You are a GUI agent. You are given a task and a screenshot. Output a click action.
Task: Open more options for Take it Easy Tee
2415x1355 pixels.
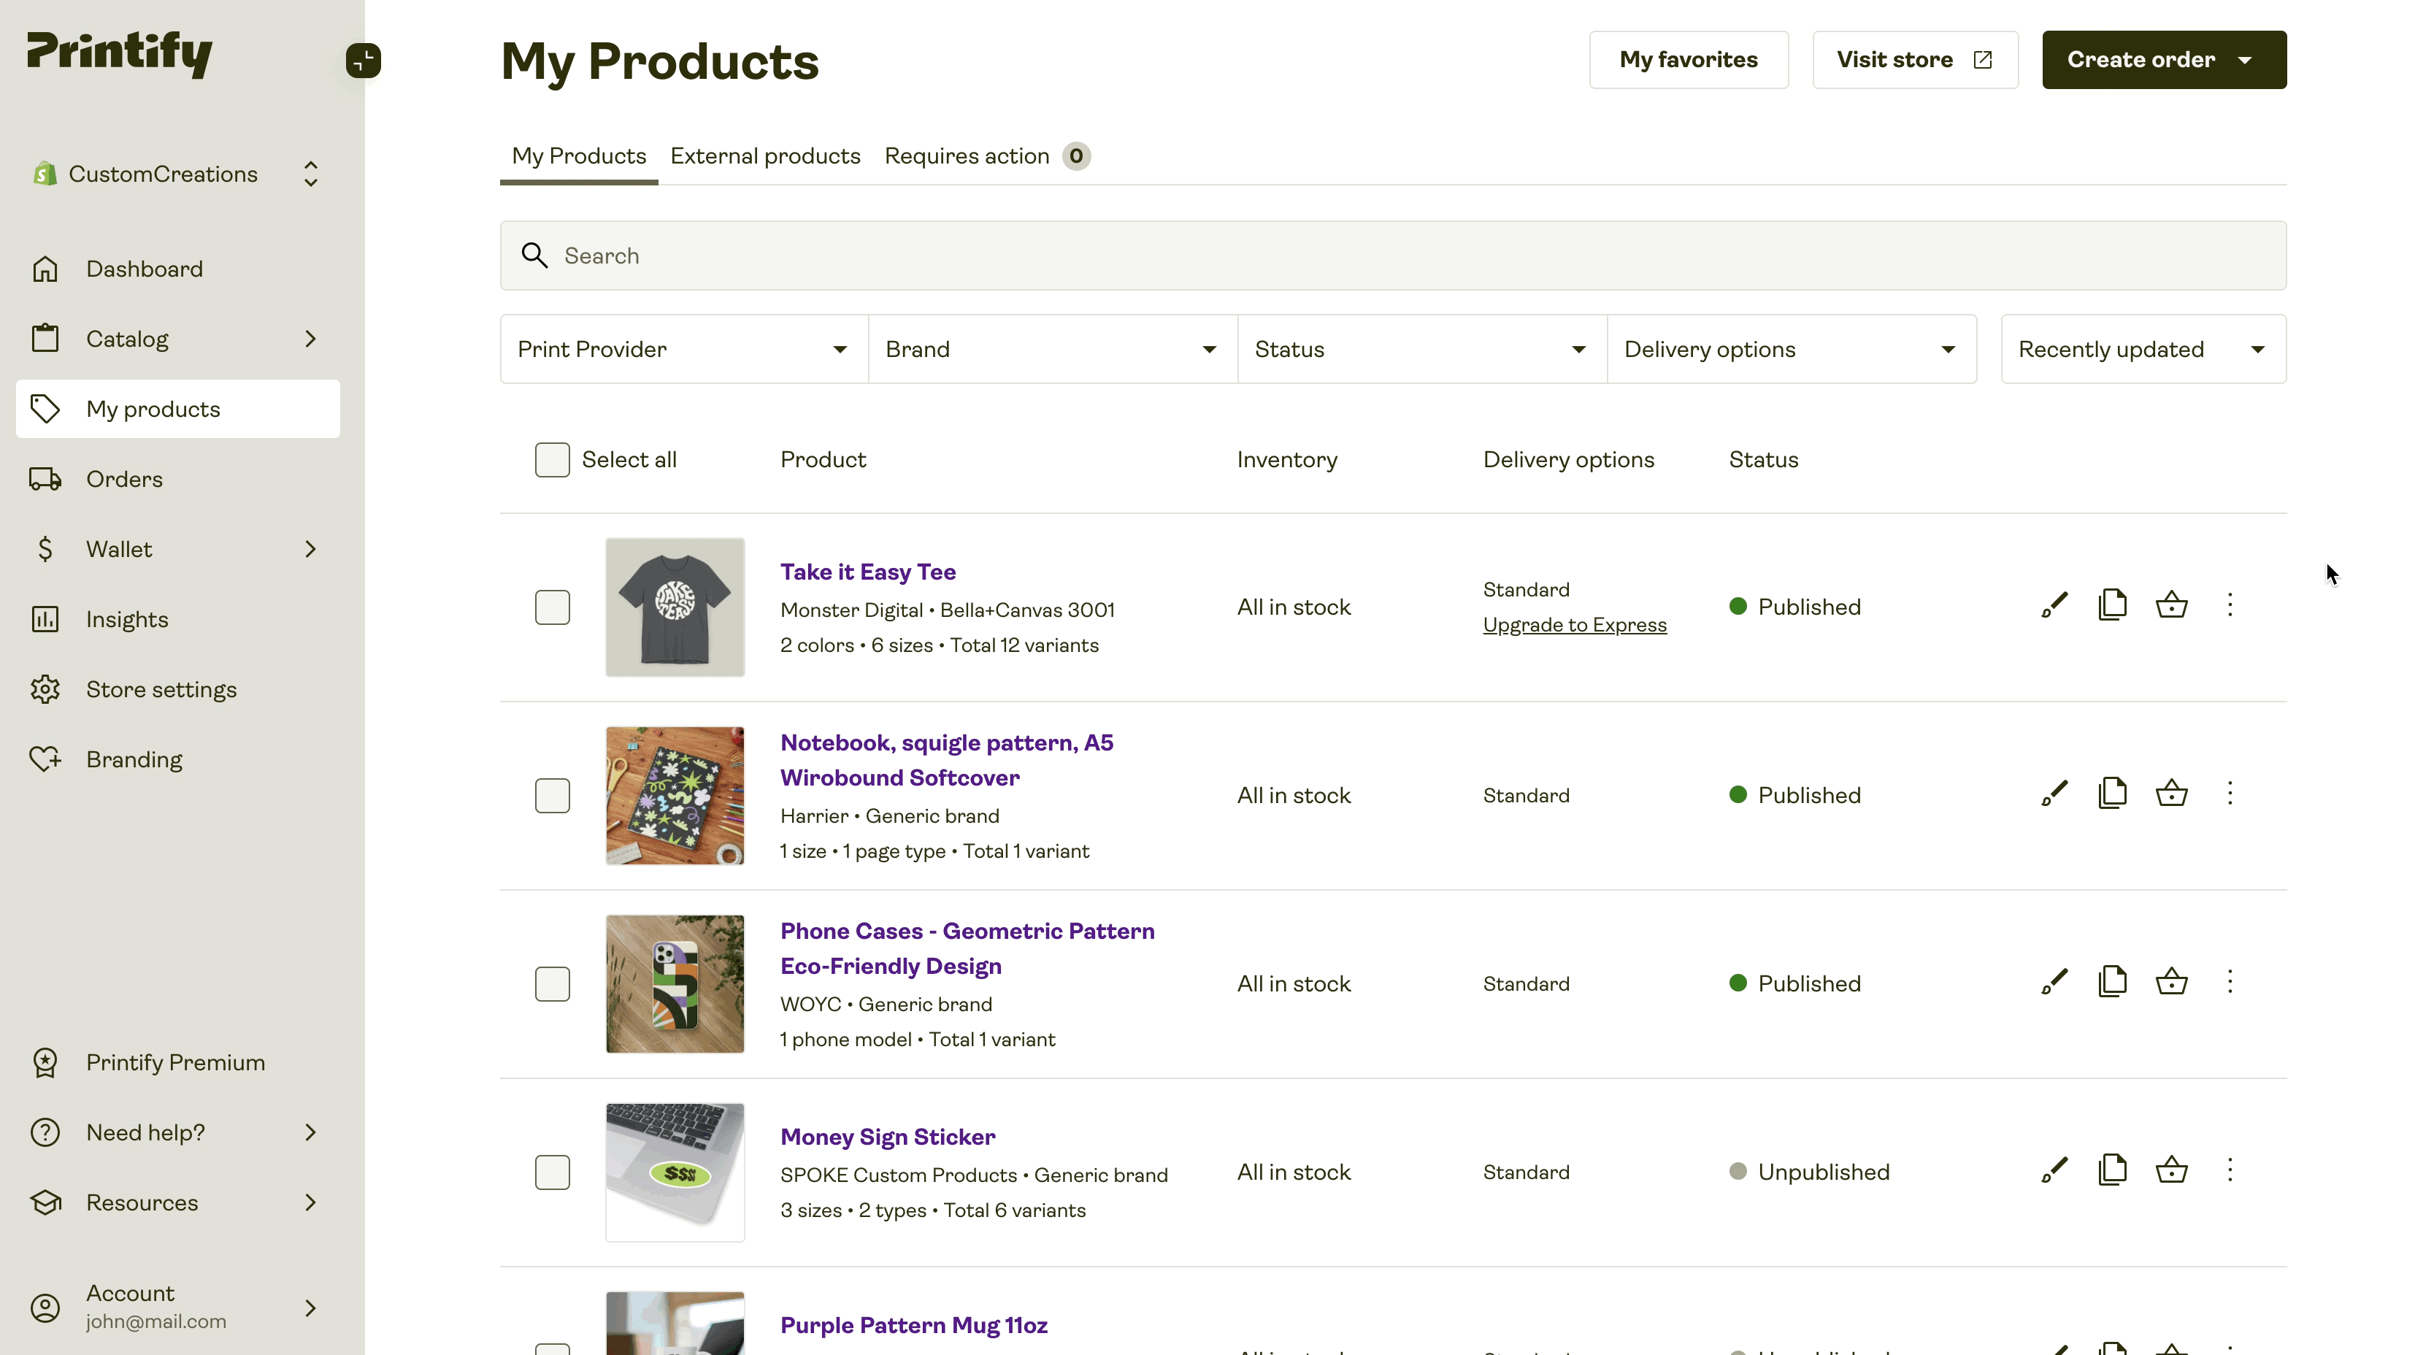2230,606
